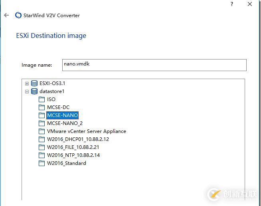Click the W2016_Standard folder icon

[42, 163]
